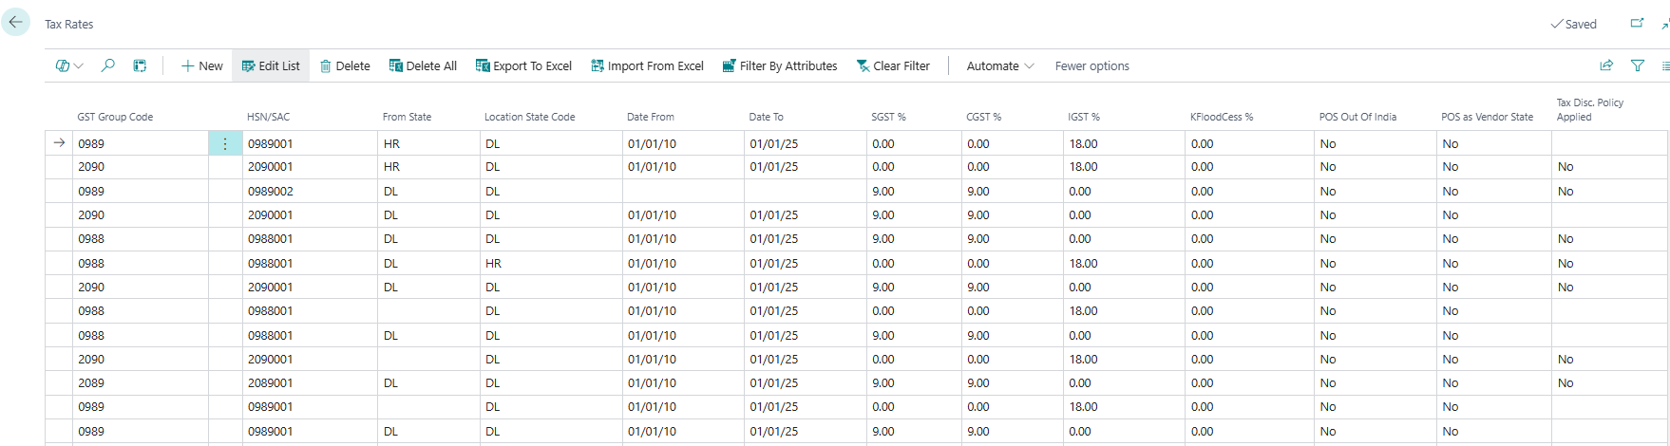Expand the Automate menu
Screen dimensions: 1670x446
tap(1000, 65)
